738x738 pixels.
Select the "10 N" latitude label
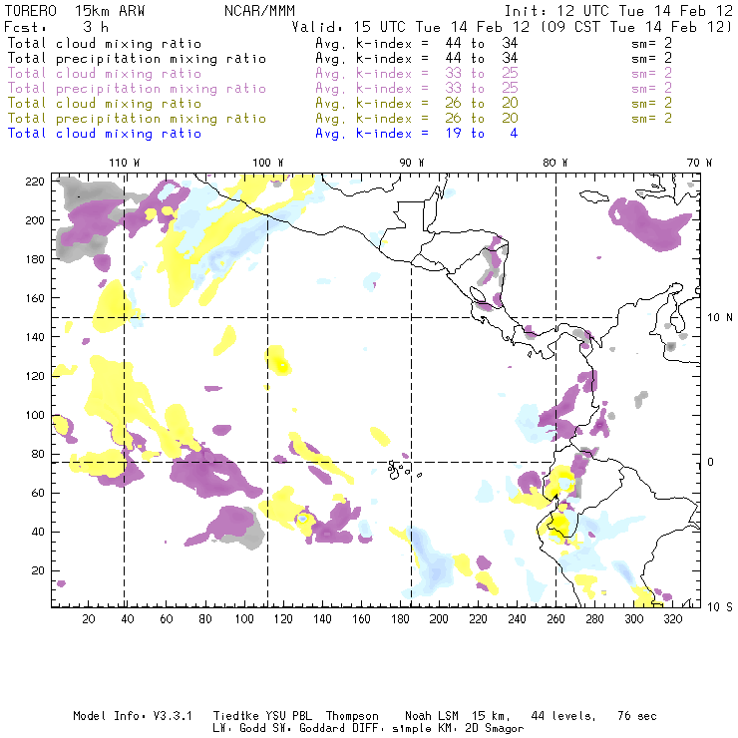(x=720, y=318)
